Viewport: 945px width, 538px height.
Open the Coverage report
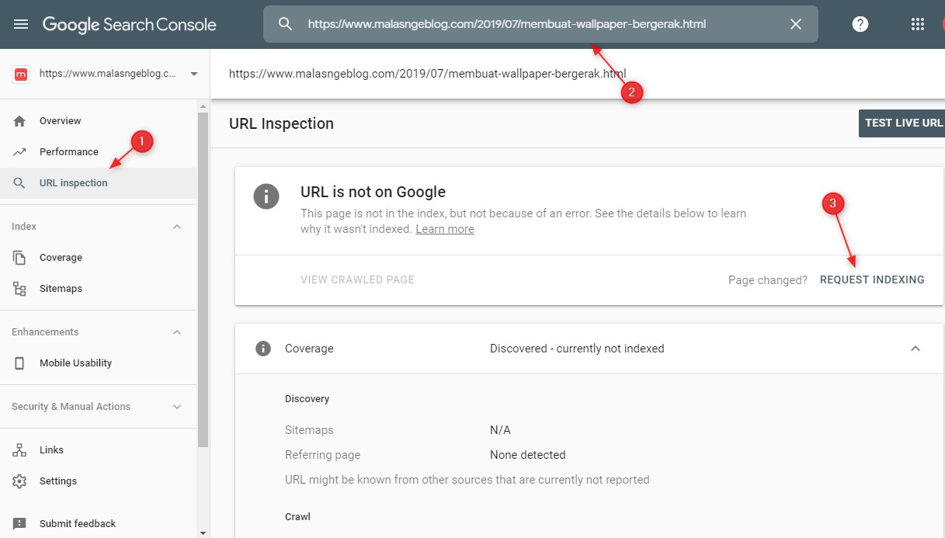click(98, 258)
